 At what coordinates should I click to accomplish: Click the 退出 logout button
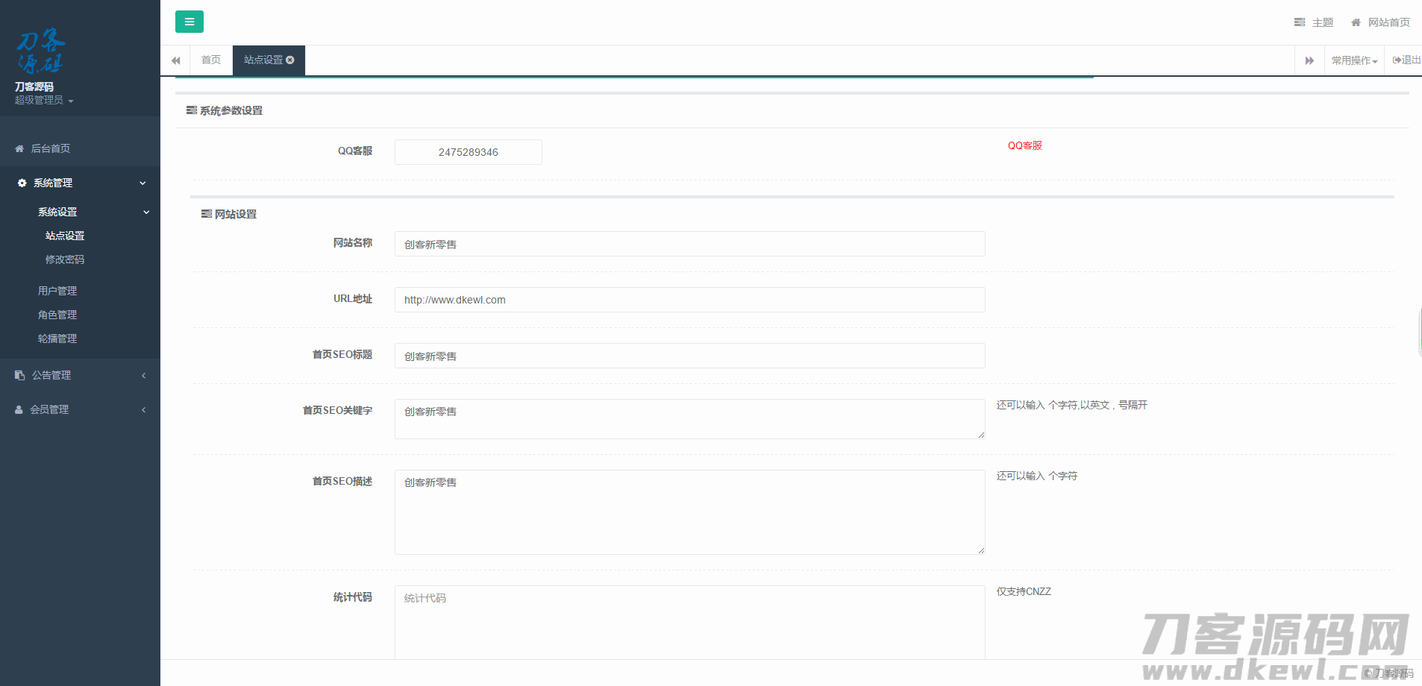pyautogui.click(x=1406, y=60)
